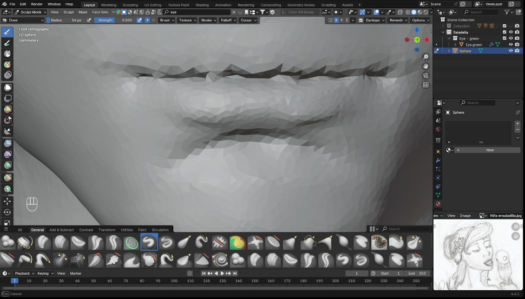Adjust the brush Radius slider
The image size is (525, 299).
(66, 20)
